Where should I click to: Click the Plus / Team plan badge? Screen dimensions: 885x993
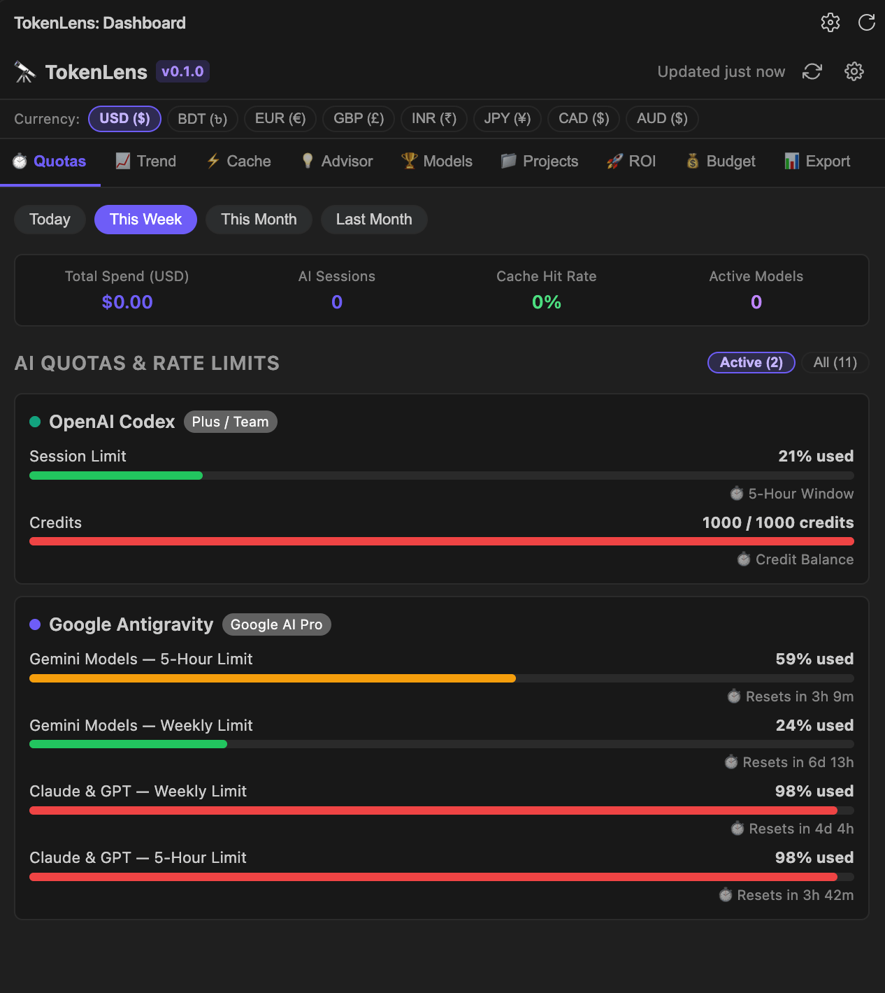point(231,422)
